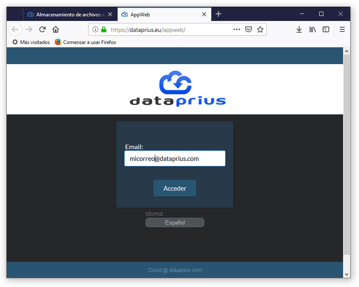359x287 pixels.
Task: Switch to Almacenamiento de archivos tab
Action: click(x=70, y=14)
